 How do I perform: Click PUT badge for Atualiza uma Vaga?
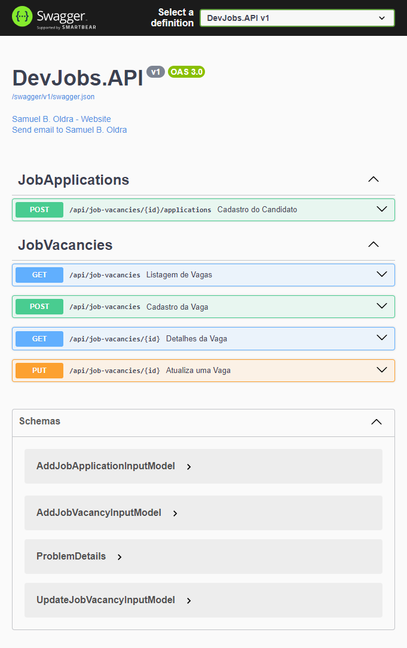point(39,371)
